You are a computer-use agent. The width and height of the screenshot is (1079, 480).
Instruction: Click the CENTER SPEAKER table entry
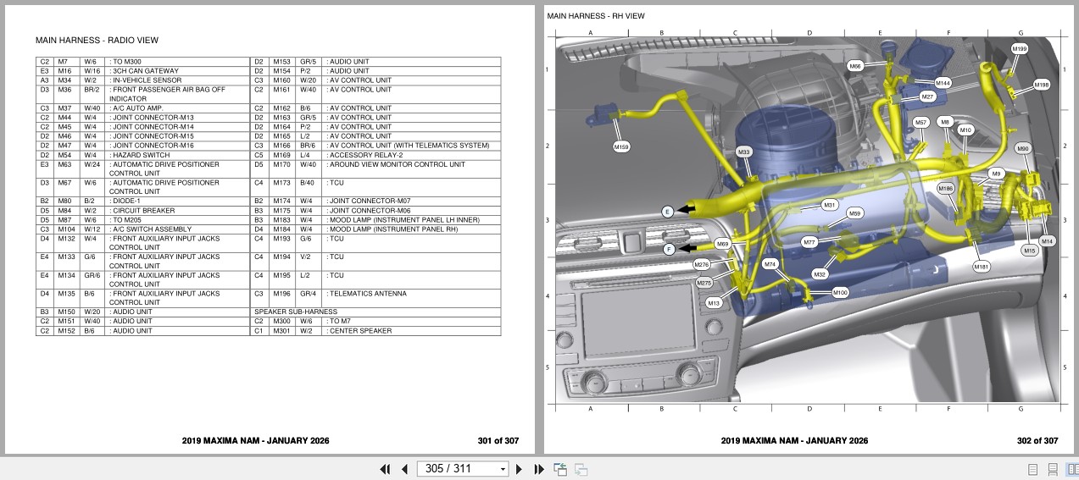click(x=360, y=331)
